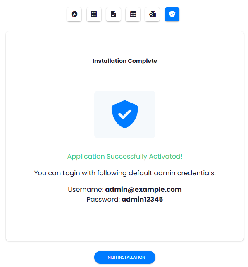Image resolution: width=248 pixels, height=267 pixels.
Task: Select the admin12345 password text
Action: (x=142, y=199)
